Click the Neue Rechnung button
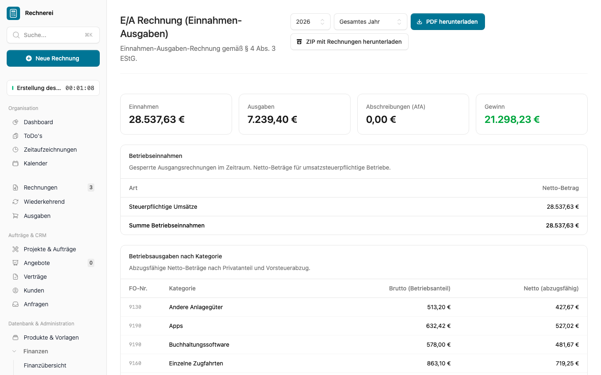 tap(53, 58)
